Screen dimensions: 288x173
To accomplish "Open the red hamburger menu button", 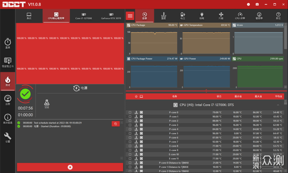I will click(x=130, y=16).
